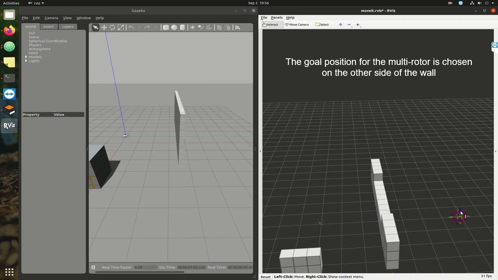Insert a cylinder shape in Gazebo
This screenshot has width=498, height=280.
(x=182, y=27)
